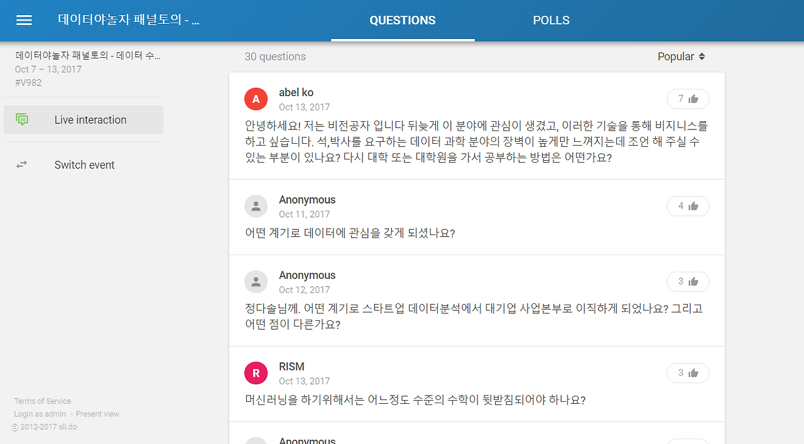
Task: Toggle upvote on RISM's math question
Action: click(688, 372)
